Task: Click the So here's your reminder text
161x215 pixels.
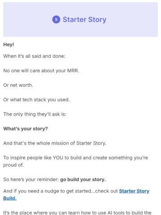Action: tap(31, 179)
